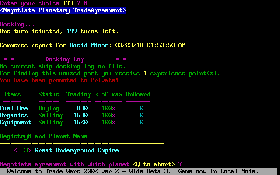Click the 'Bacid Minor' port name
Viewport: 280px width, 175px height.
(x=89, y=45)
